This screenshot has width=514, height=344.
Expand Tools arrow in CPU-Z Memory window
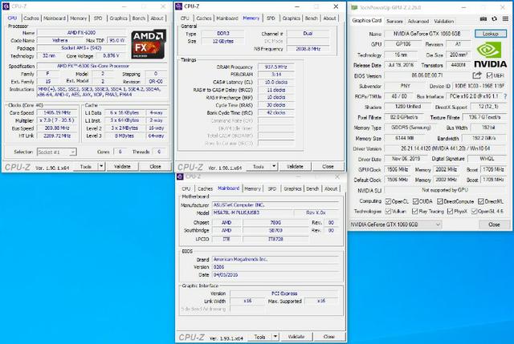(275, 166)
